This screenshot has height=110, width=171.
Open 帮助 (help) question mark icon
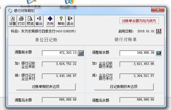[x=61, y=21]
